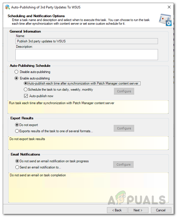This screenshot has width=177, height=217.
Task: Proceed with the Next button
Action: (138, 210)
